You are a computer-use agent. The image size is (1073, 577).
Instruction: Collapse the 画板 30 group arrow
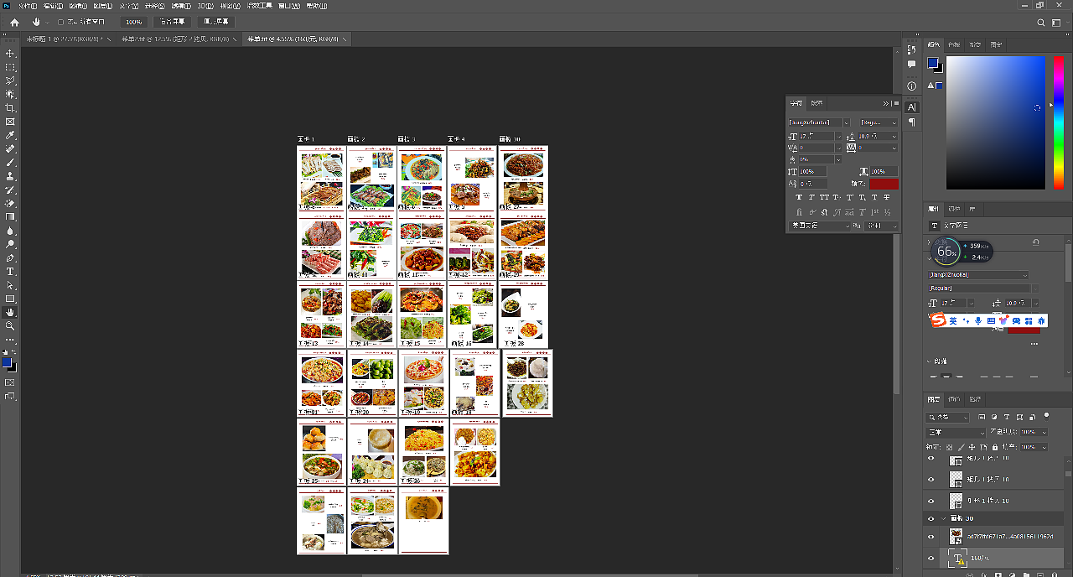(944, 519)
